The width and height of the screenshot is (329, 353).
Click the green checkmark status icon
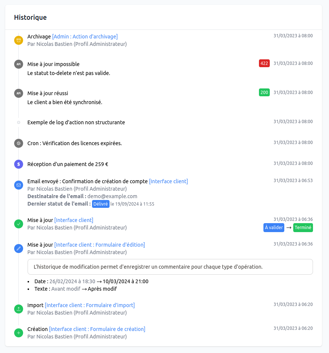19,224
